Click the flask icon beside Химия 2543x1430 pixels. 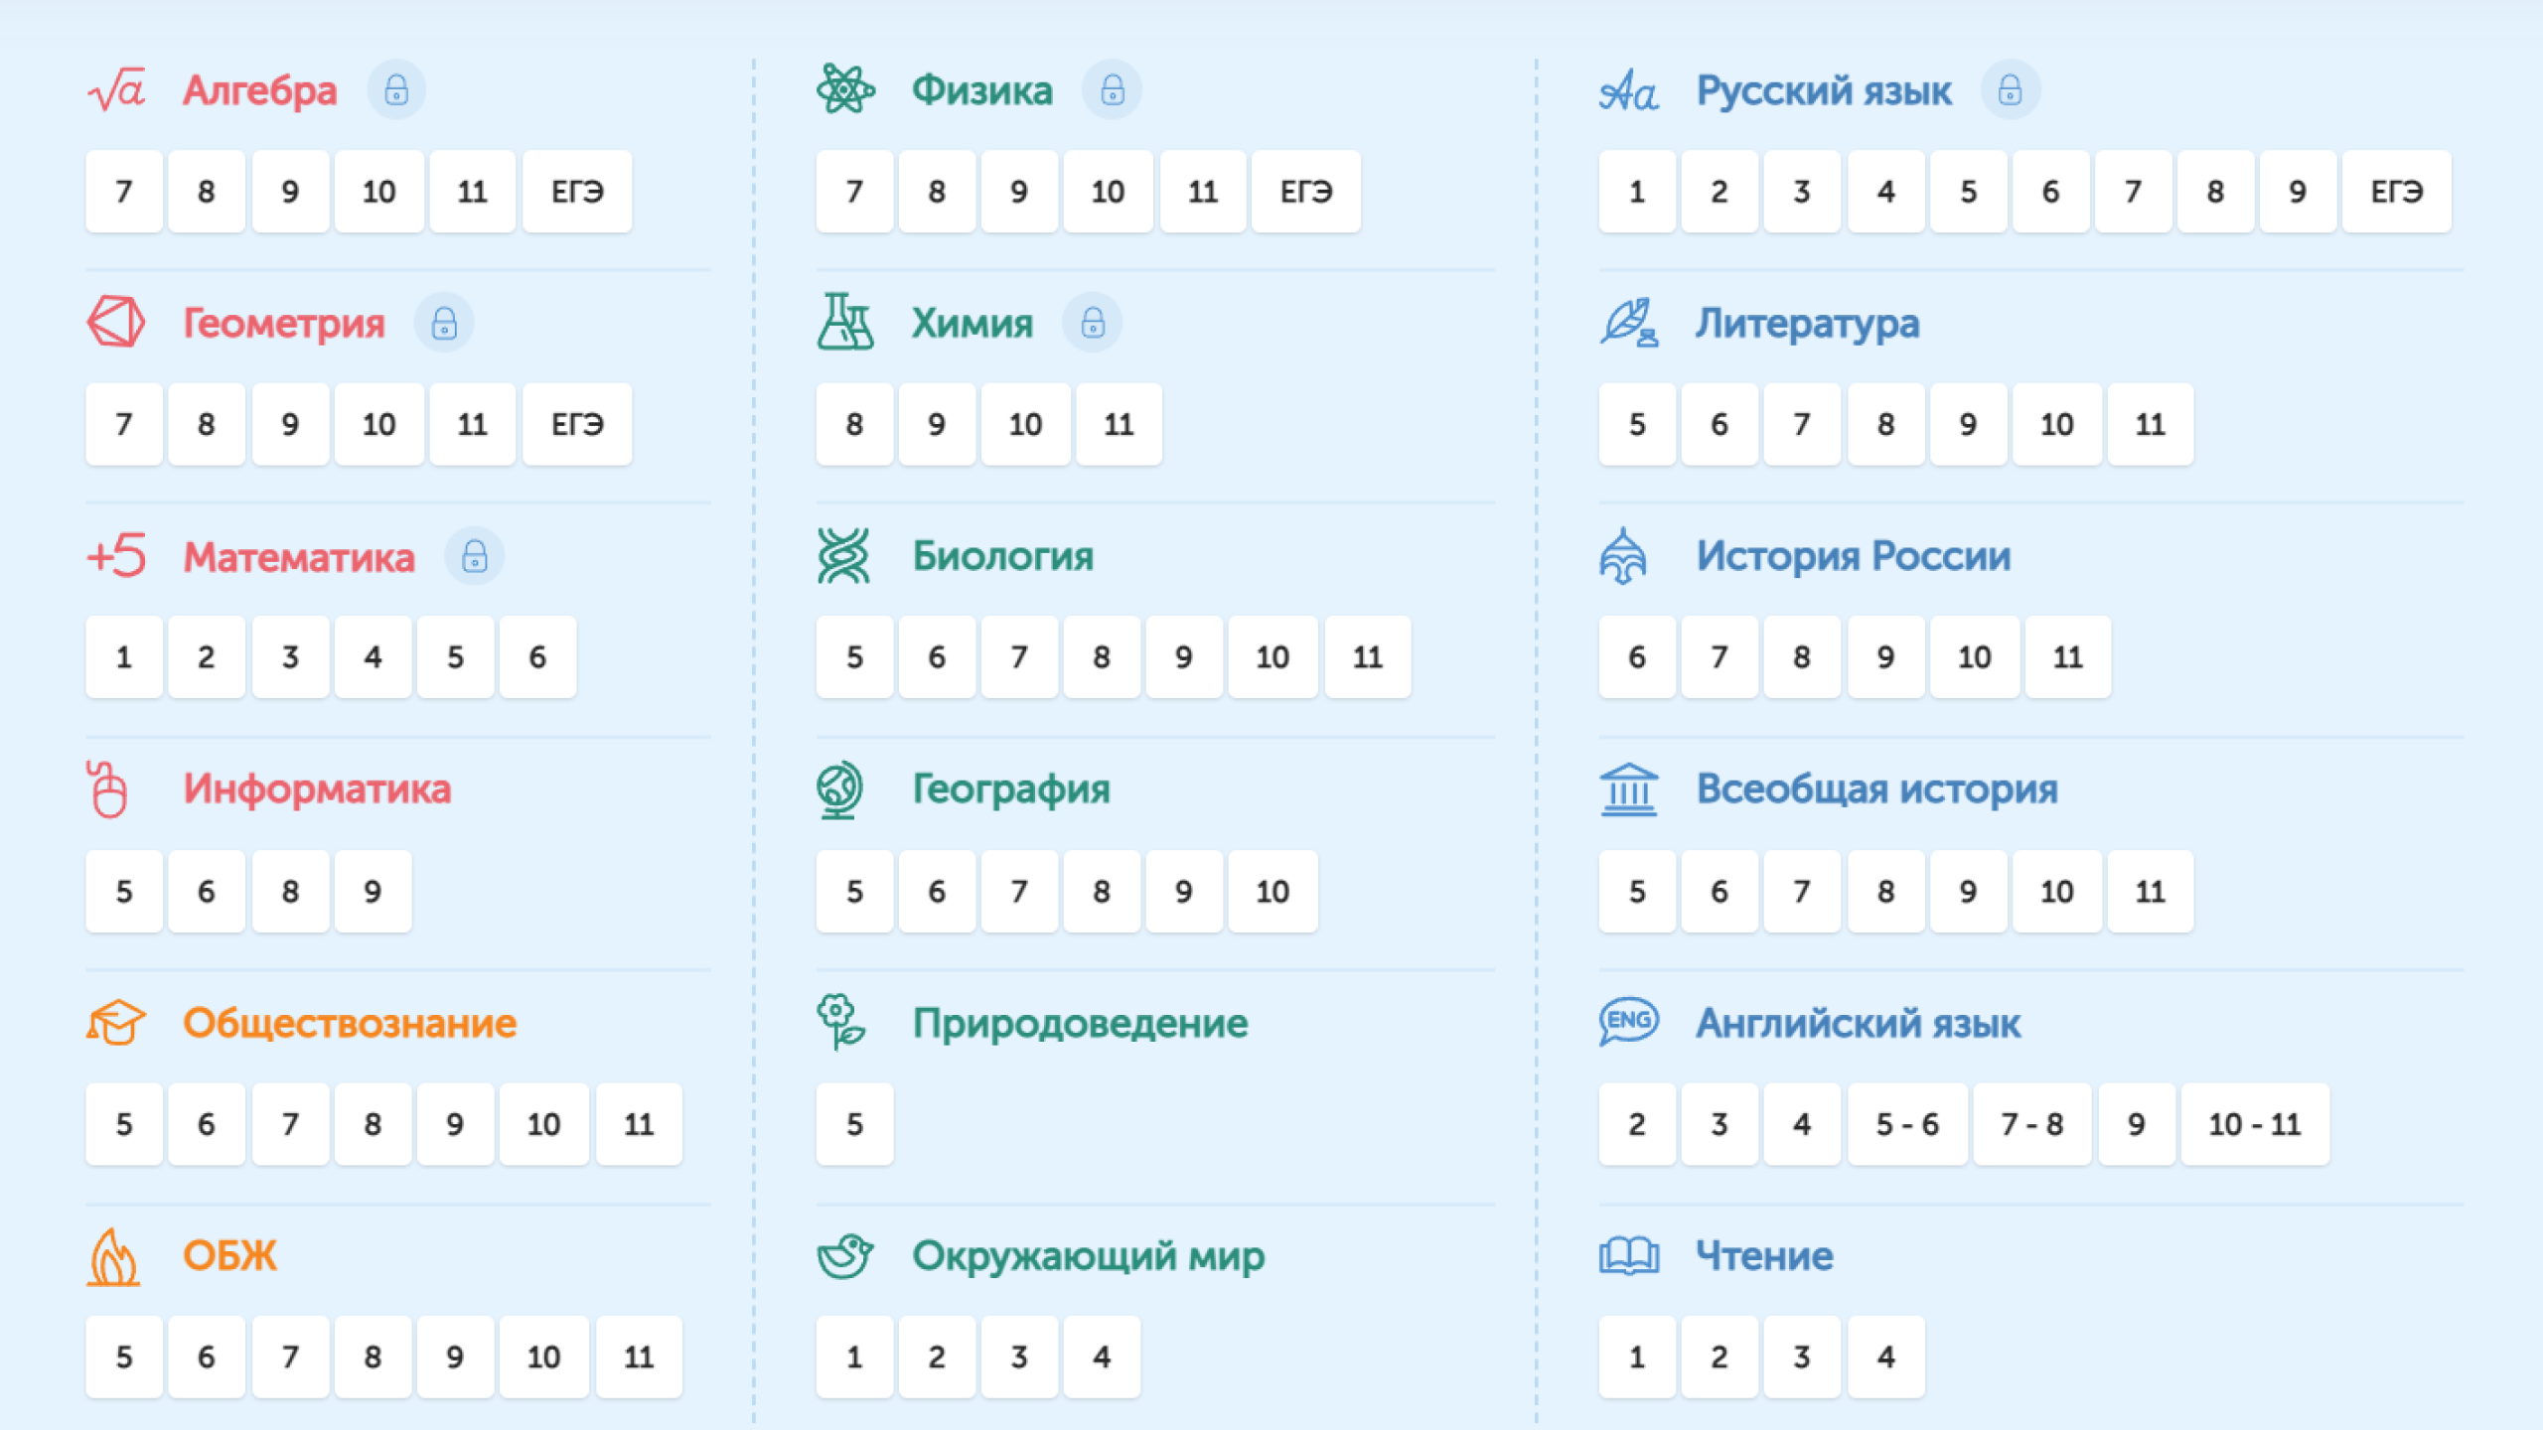click(842, 322)
